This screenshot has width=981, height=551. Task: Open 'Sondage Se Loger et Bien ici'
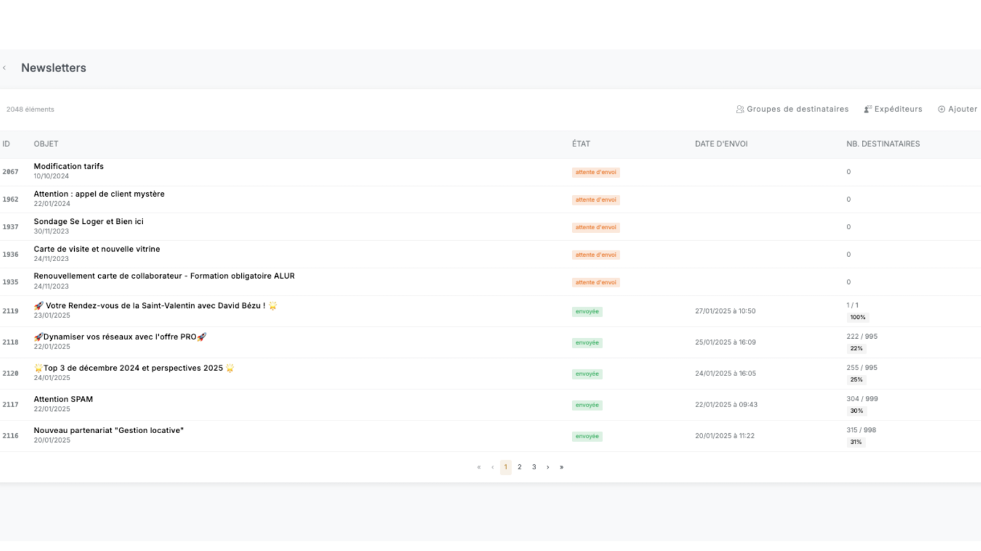point(88,222)
